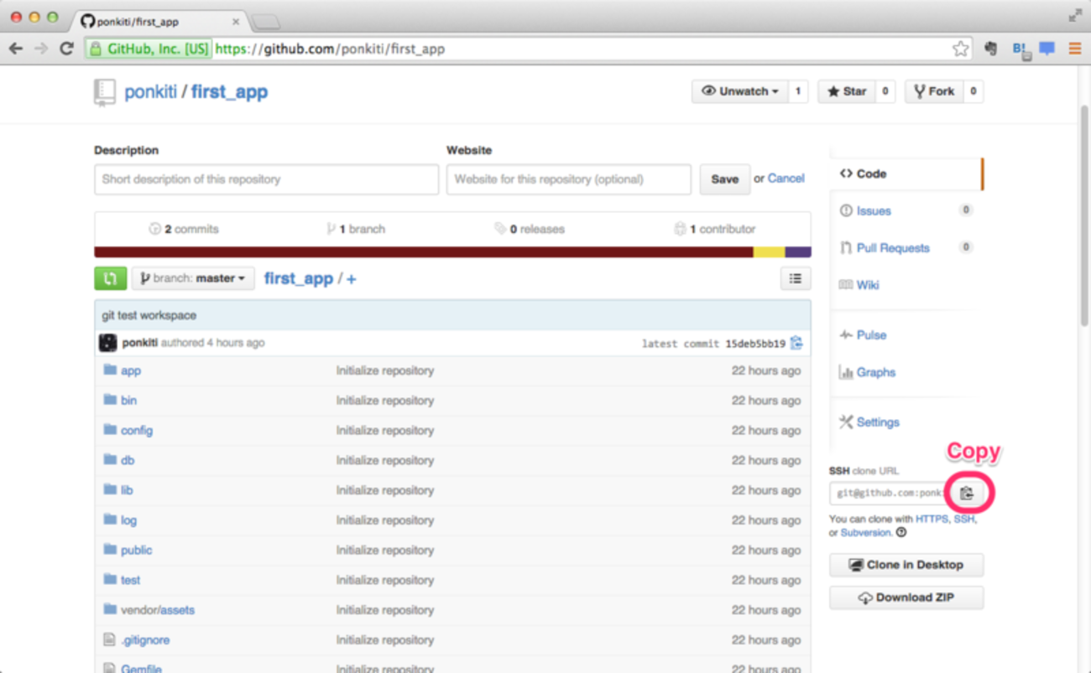Open help icon beside Subversion link
This screenshot has height=673, width=1091.
(x=901, y=532)
